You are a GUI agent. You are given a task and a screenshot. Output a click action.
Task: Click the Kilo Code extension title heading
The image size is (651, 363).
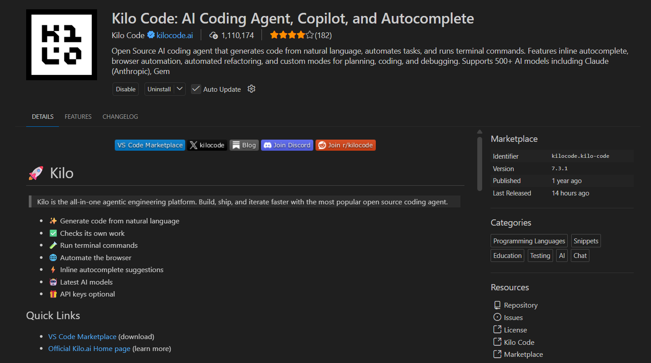tap(292, 19)
